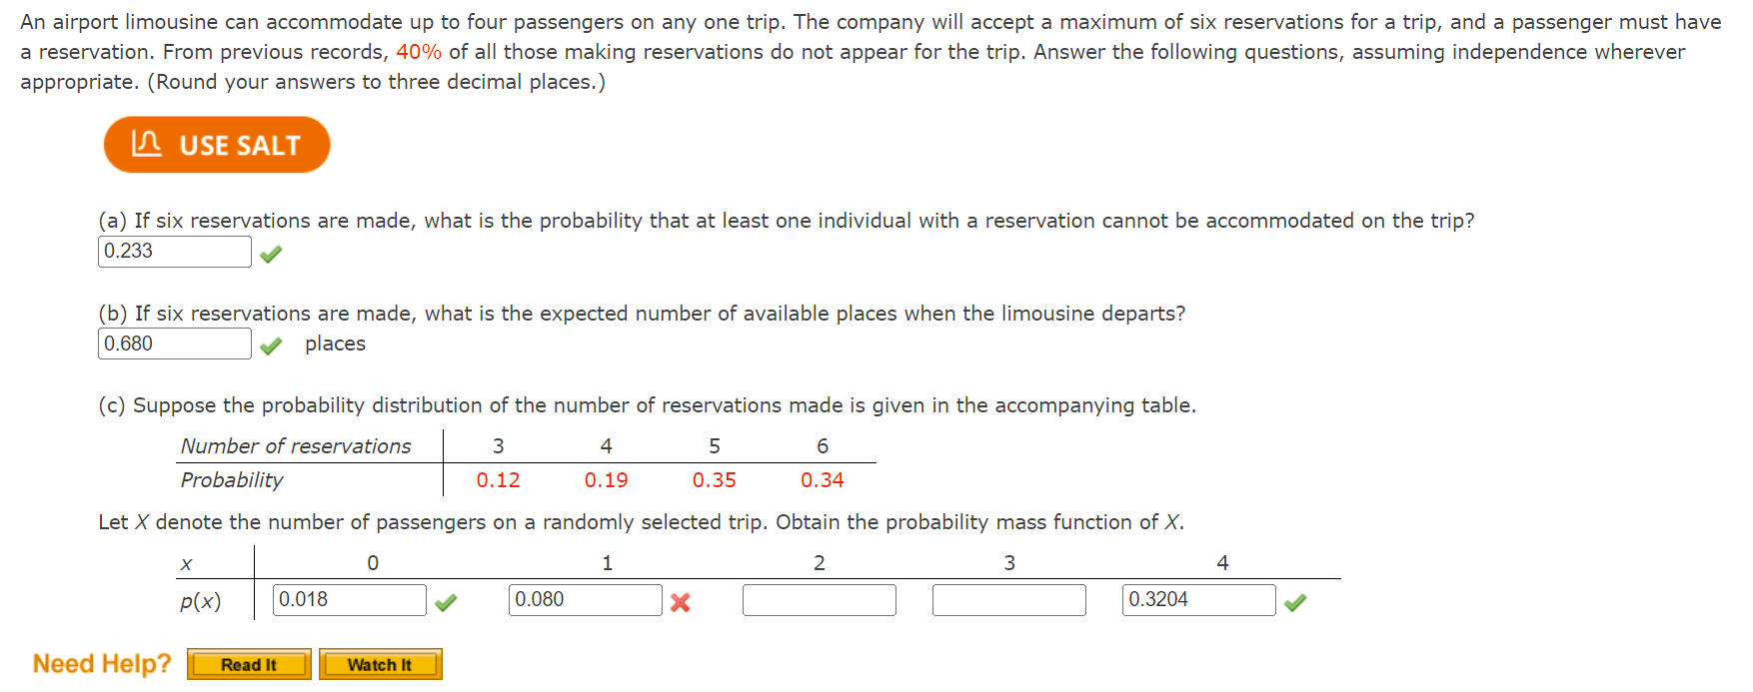Click the empty p(x) field under x equals 2
Screen dimensions: 1753x692
point(819,599)
